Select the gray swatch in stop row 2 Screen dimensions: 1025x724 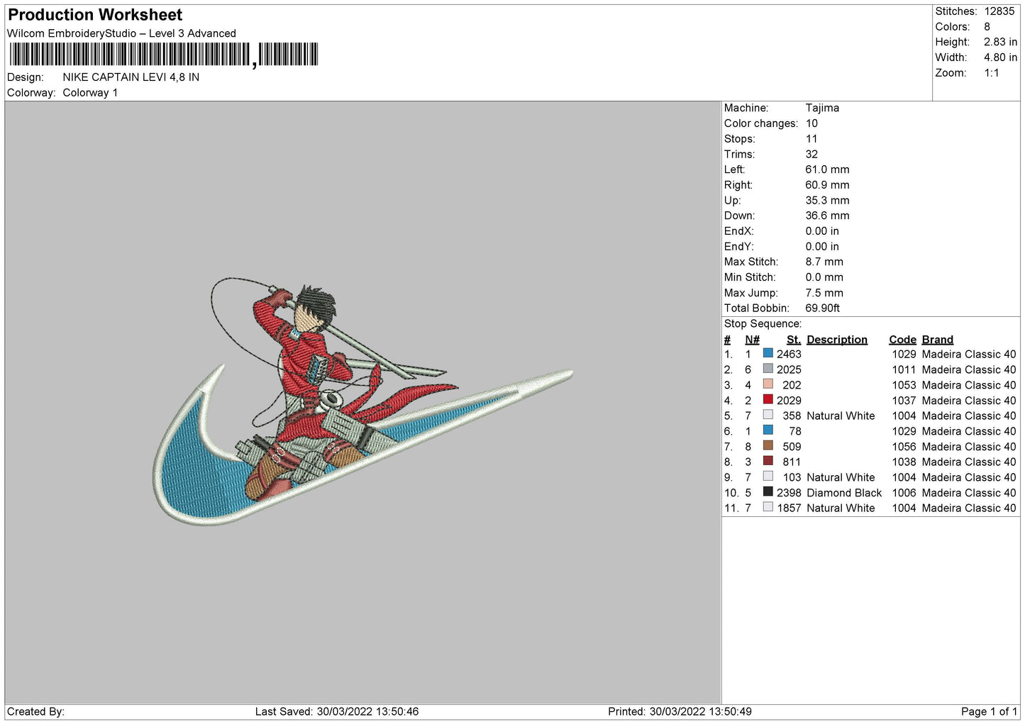click(x=768, y=369)
